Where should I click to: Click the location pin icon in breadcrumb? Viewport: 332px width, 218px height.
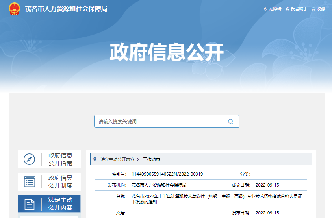click(95, 159)
